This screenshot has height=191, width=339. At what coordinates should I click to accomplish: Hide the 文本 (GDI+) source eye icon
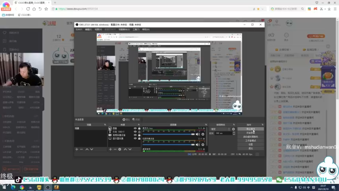[x=135, y=132]
